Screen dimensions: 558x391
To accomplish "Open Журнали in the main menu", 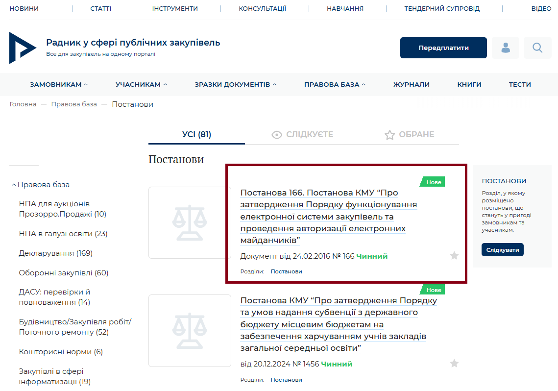I will coord(411,84).
